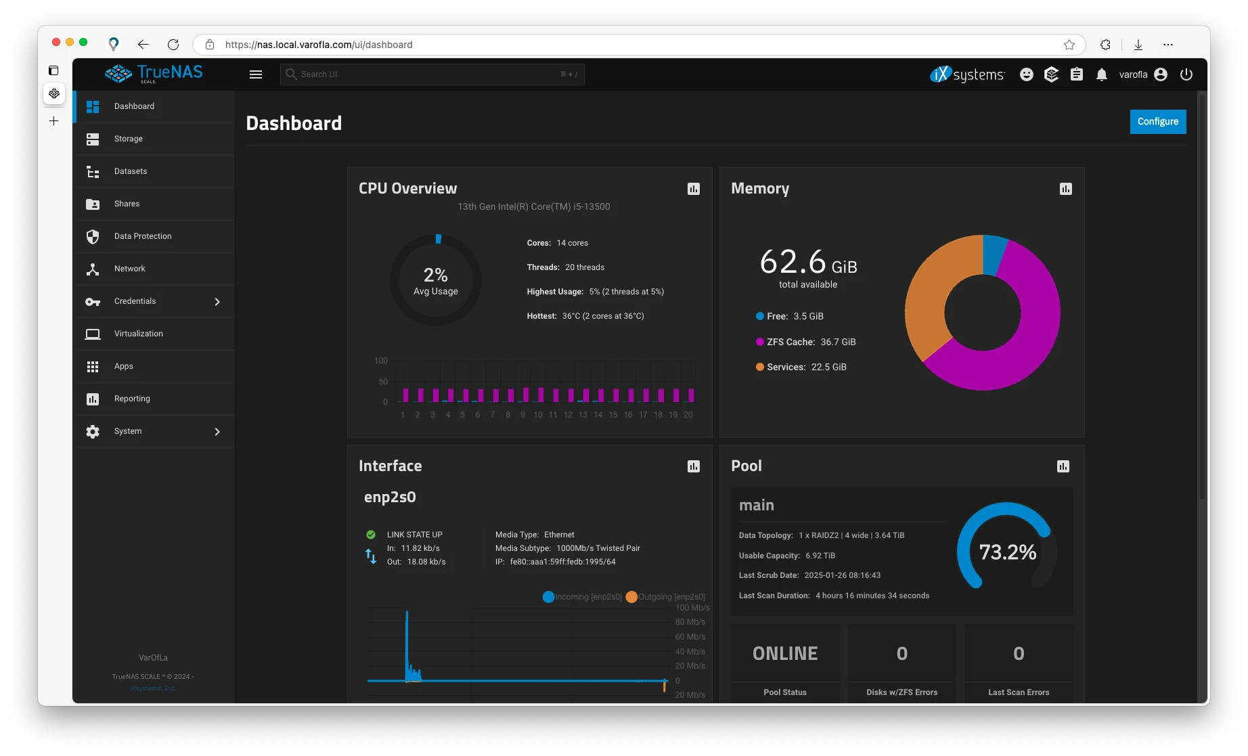
Task: Click the iXsystems, Inc. footer link
Action: point(153,688)
